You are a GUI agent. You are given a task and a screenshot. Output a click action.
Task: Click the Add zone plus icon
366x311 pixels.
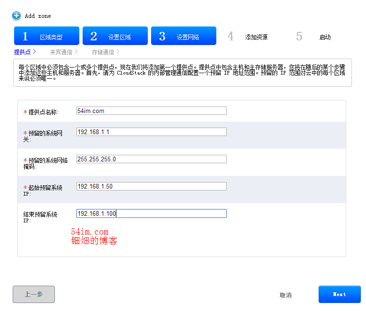16,16
